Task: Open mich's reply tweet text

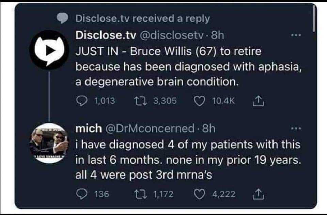Action: [187, 160]
